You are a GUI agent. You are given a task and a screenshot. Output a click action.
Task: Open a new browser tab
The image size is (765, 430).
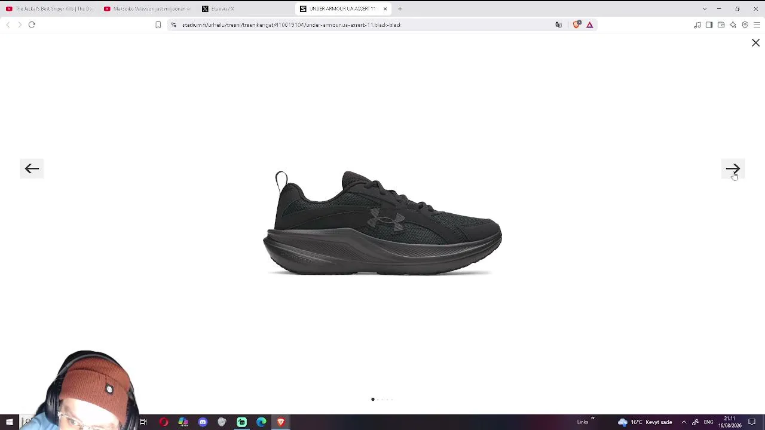click(400, 9)
